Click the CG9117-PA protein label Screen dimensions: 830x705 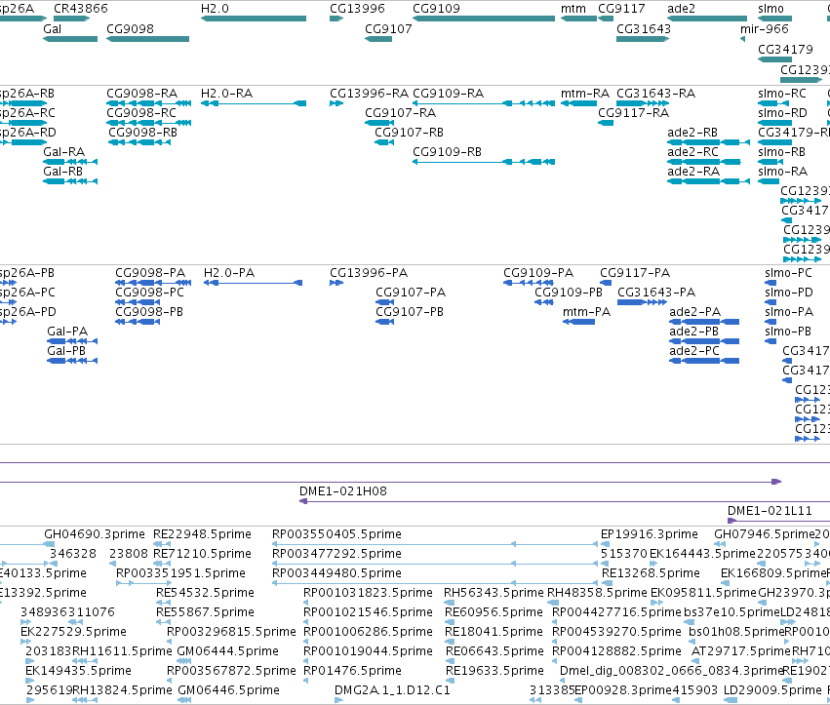coord(635,273)
